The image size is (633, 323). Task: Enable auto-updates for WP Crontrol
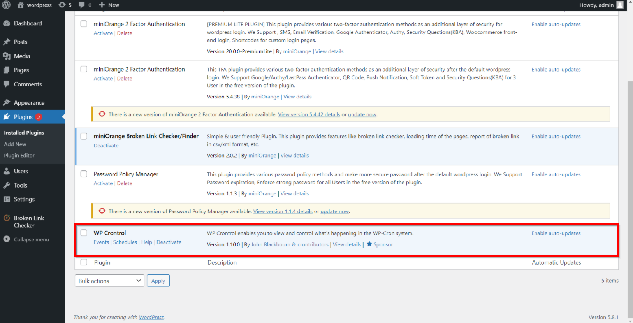point(556,233)
